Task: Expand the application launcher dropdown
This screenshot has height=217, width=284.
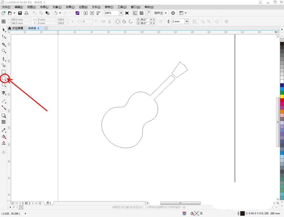Action: pos(185,13)
